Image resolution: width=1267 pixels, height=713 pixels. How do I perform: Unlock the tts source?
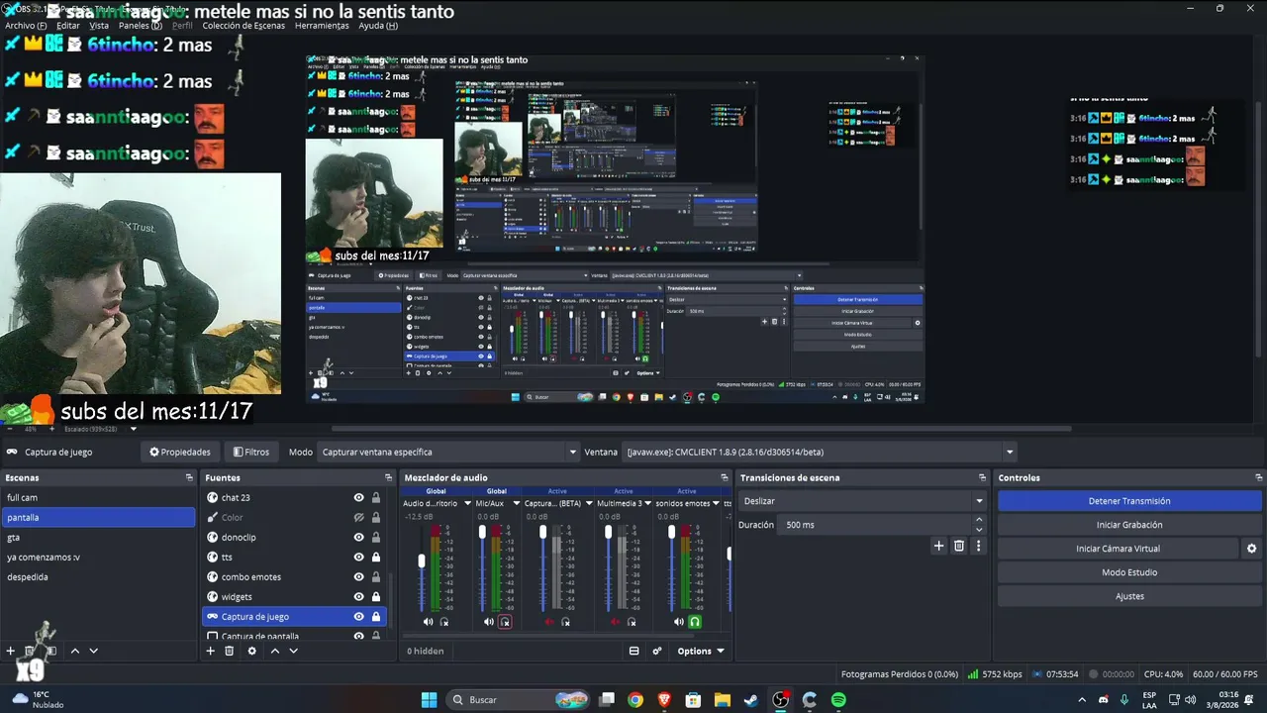(x=376, y=557)
